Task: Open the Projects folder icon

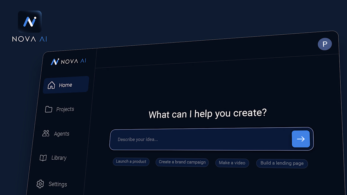Action: tap(49, 109)
